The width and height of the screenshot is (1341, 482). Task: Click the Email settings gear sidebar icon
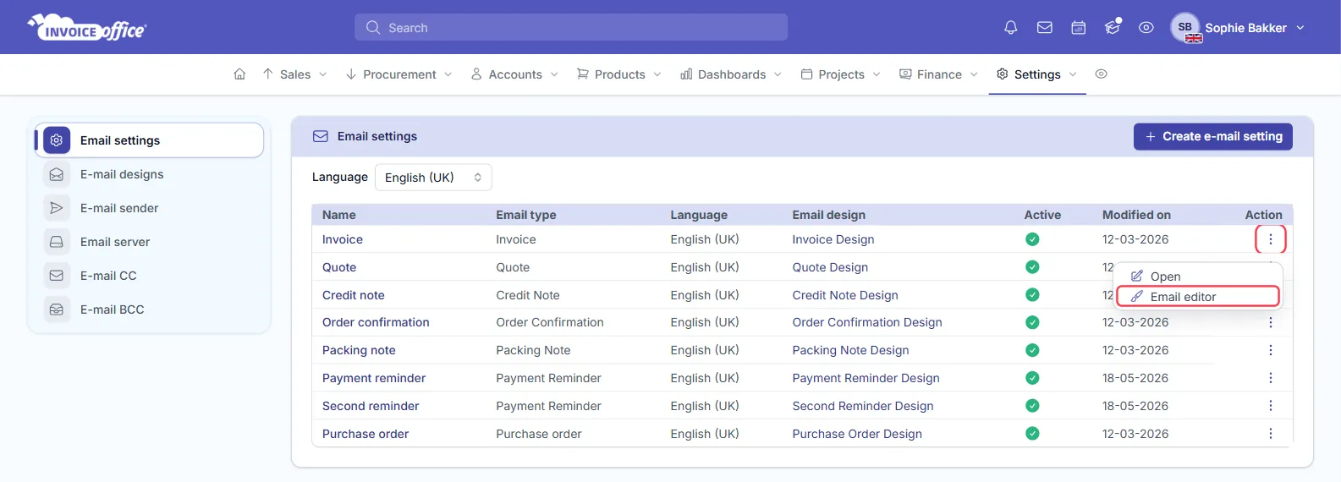(x=57, y=140)
